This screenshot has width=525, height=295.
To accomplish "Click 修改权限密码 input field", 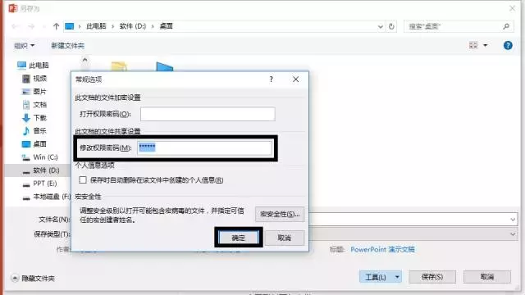I will tap(204, 147).
